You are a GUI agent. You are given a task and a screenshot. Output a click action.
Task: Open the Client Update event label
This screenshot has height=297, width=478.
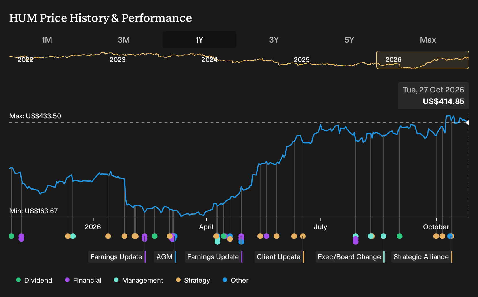tap(279, 257)
